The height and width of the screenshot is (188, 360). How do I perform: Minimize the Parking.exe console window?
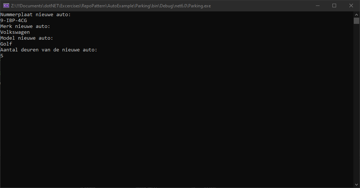[317, 6]
